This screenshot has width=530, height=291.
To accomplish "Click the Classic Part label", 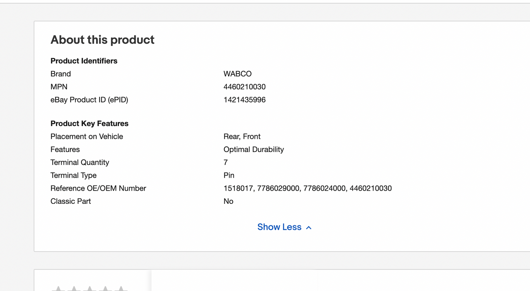I will click(71, 201).
